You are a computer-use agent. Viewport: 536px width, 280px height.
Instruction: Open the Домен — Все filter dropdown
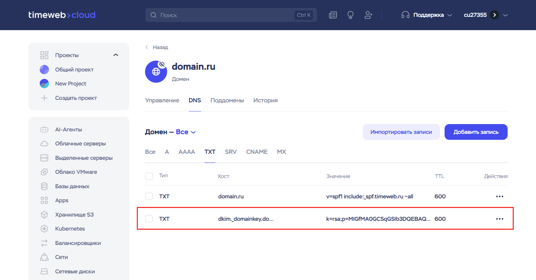pos(186,132)
